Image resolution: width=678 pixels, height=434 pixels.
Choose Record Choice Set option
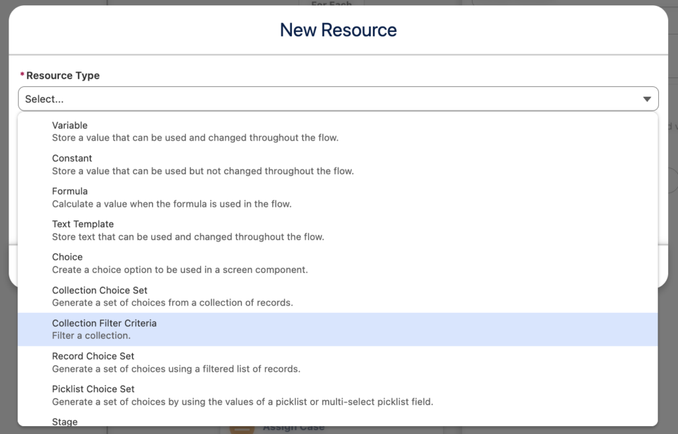338,362
